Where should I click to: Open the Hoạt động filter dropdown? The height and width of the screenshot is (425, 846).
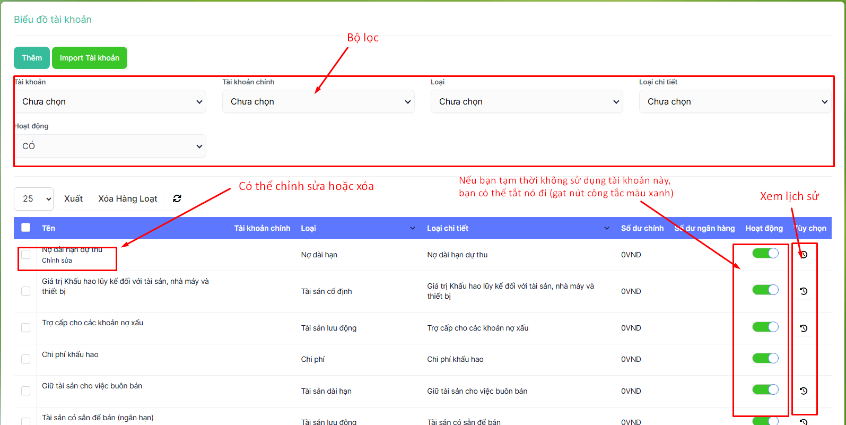coord(110,146)
